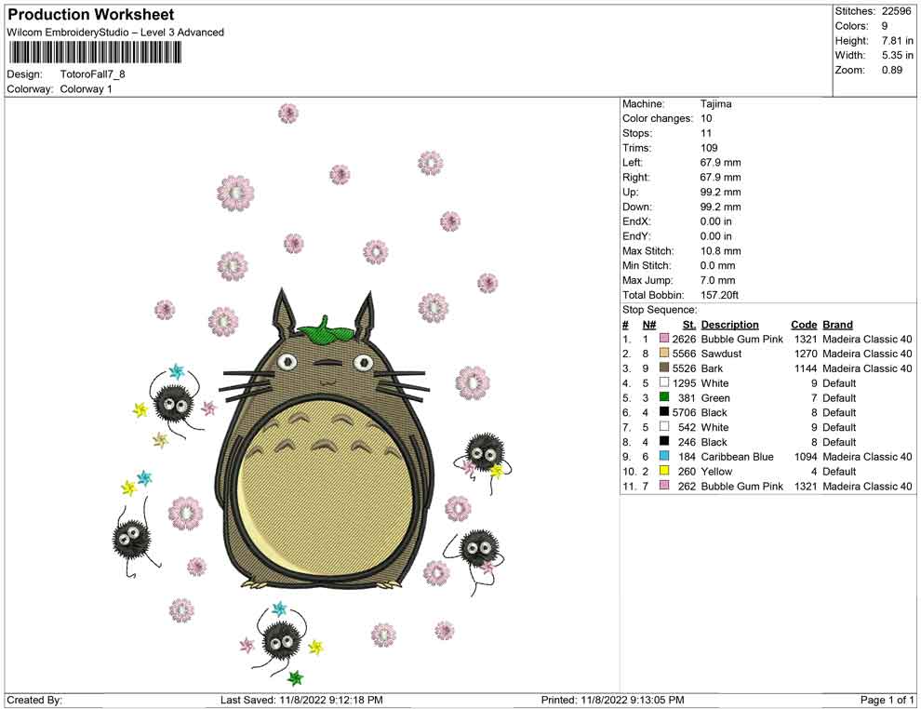Image resolution: width=921 pixels, height=709 pixels.
Task: Click the Min Stitch value "0.0 mm"
Action: click(x=718, y=265)
